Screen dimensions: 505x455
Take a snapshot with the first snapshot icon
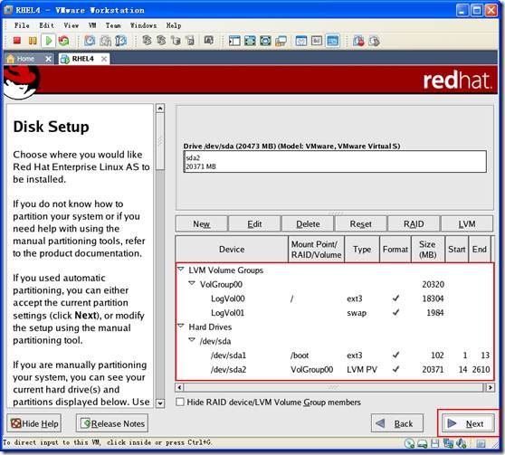90,41
